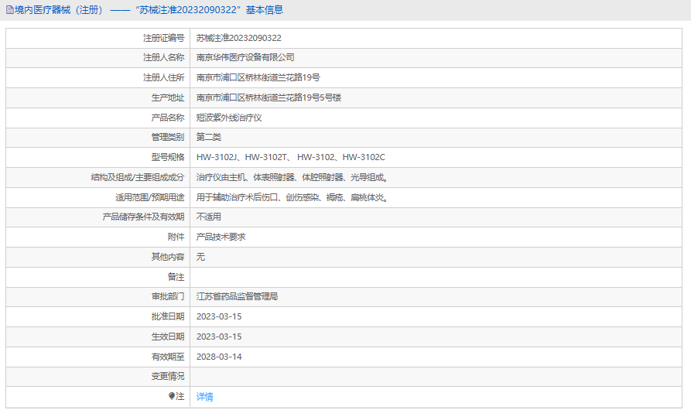Select product name 短波紫外线治疗仪
Image resolution: width=691 pixels, height=410 pixels.
(x=229, y=118)
